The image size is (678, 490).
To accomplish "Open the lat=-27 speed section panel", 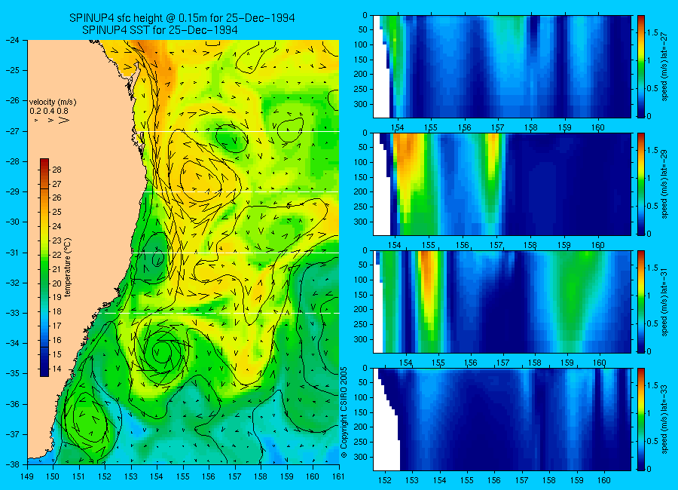I will point(502,66).
